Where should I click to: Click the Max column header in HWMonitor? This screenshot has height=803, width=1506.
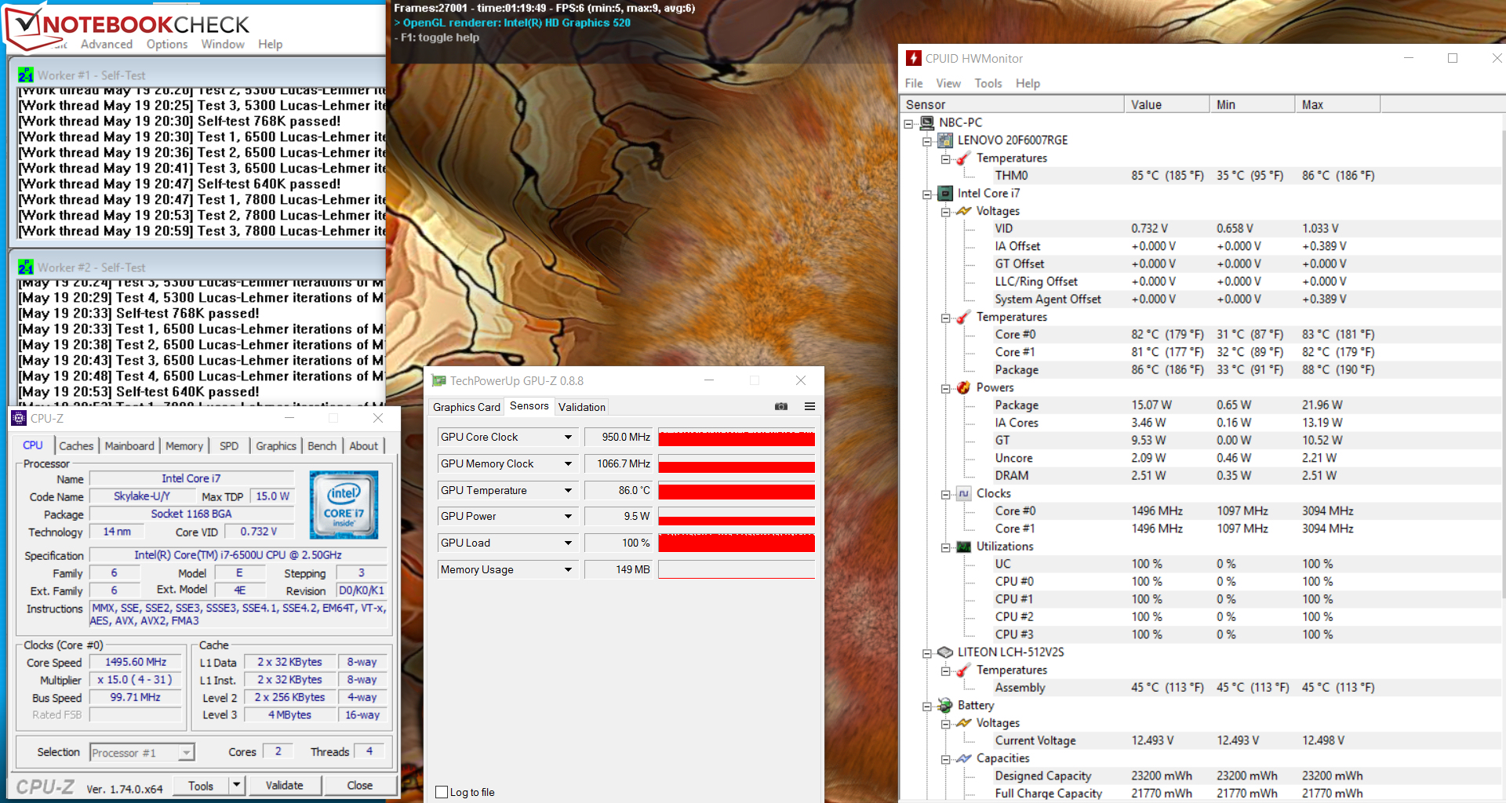[x=1337, y=104]
